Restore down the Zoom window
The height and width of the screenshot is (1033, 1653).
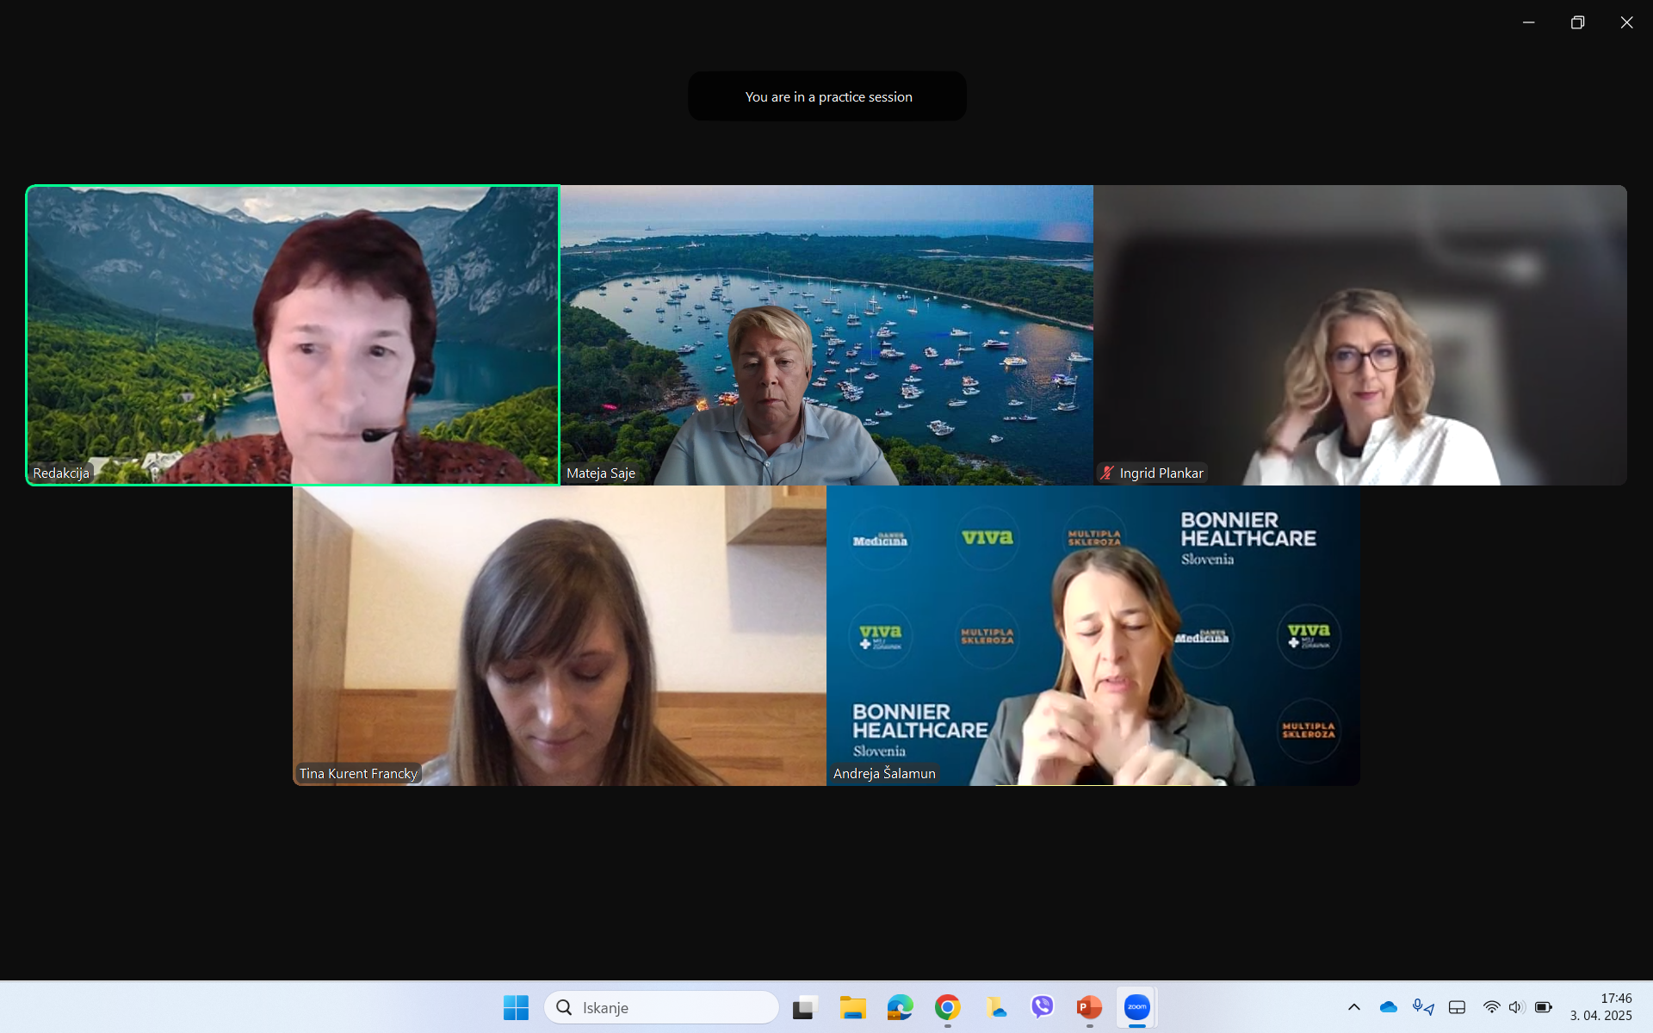click(x=1577, y=22)
